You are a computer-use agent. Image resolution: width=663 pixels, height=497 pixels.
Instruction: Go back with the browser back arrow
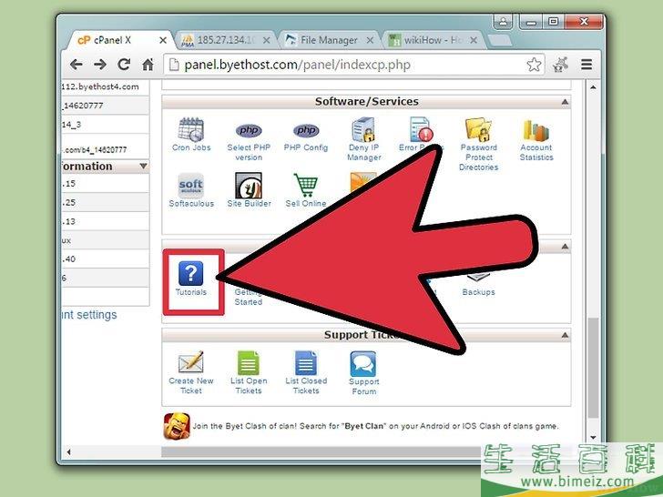[x=76, y=65]
